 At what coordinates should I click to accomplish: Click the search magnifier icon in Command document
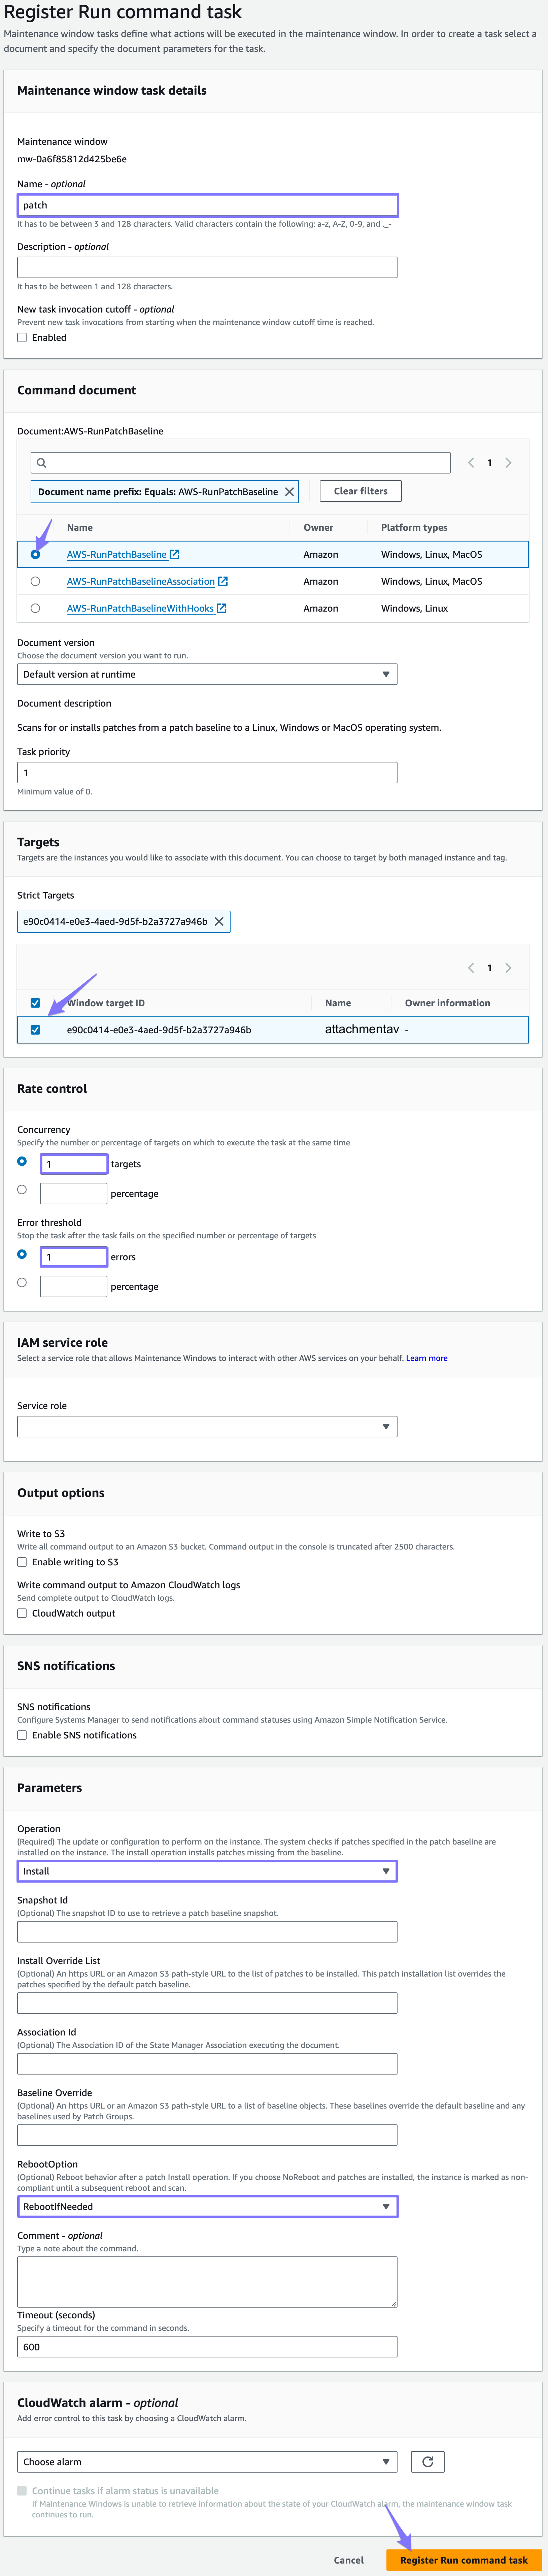pos(41,463)
